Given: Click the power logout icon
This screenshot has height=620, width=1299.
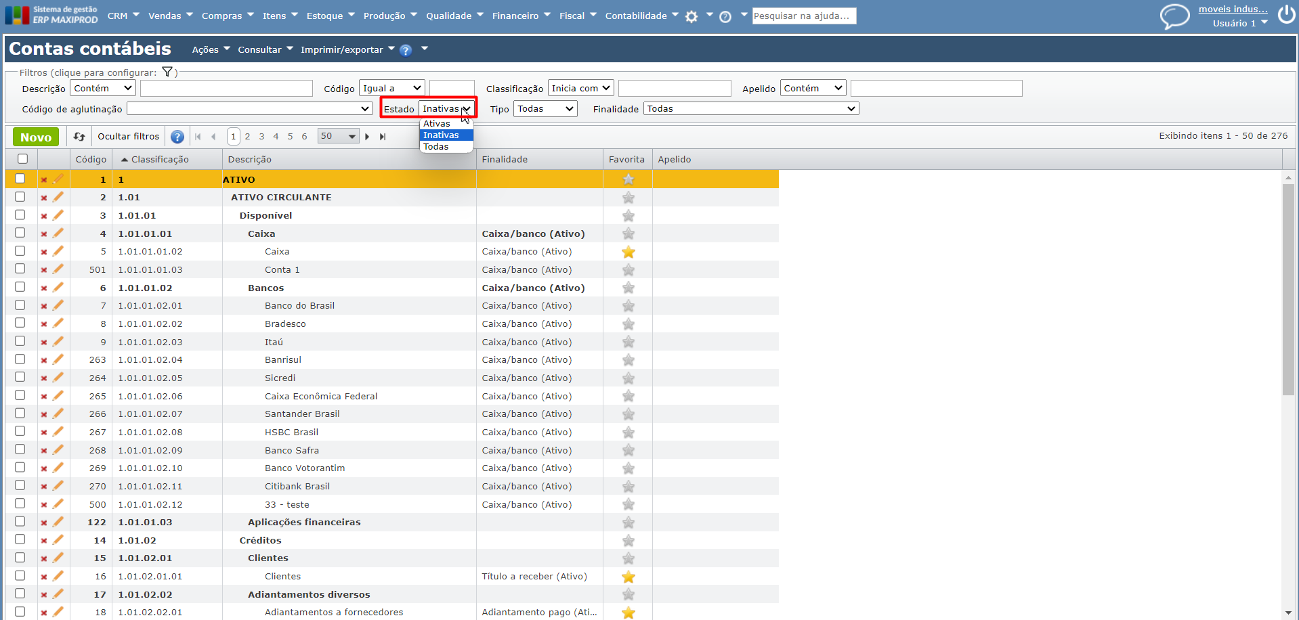Looking at the screenshot, I should (1286, 15).
